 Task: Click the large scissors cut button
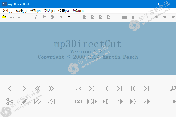pyautogui.click(x=10, y=102)
